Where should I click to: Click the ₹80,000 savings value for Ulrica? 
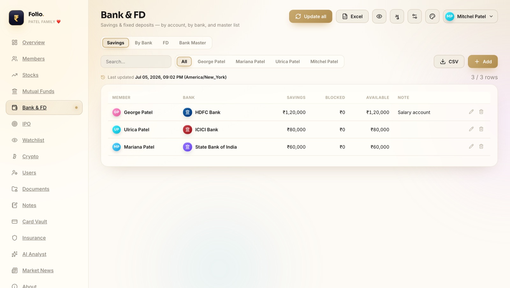(x=296, y=129)
